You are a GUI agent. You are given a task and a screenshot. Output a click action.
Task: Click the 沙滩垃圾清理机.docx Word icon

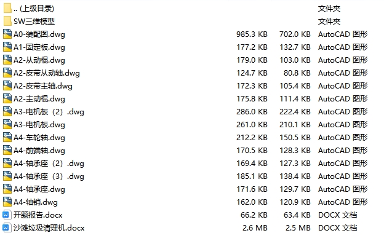(7, 228)
